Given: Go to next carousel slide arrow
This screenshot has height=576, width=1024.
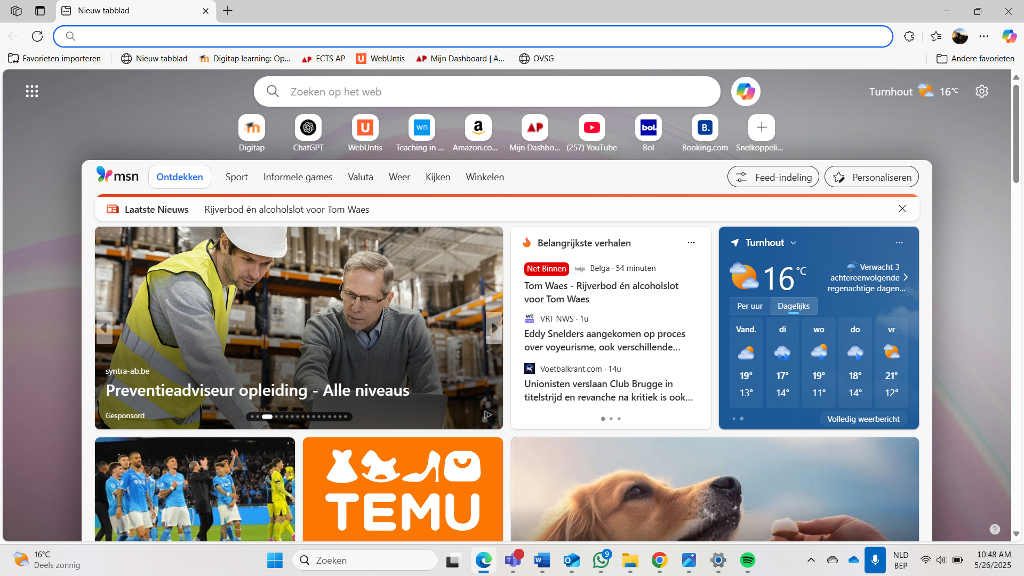Looking at the screenshot, I should point(494,328).
